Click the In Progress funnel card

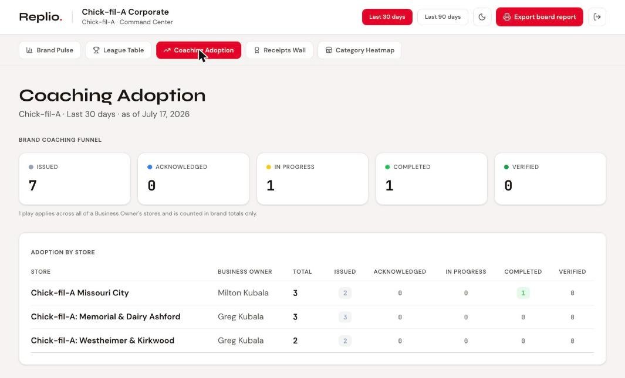point(312,179)
